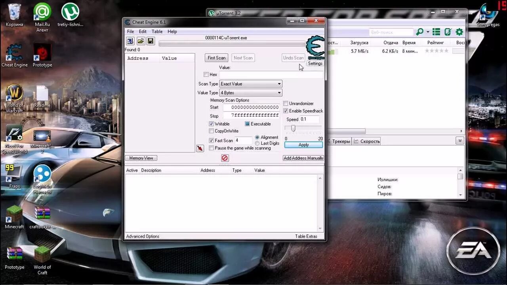Toggle the Hex checkbox
Viewport: 507px width, 285px height.
[206, 74]
